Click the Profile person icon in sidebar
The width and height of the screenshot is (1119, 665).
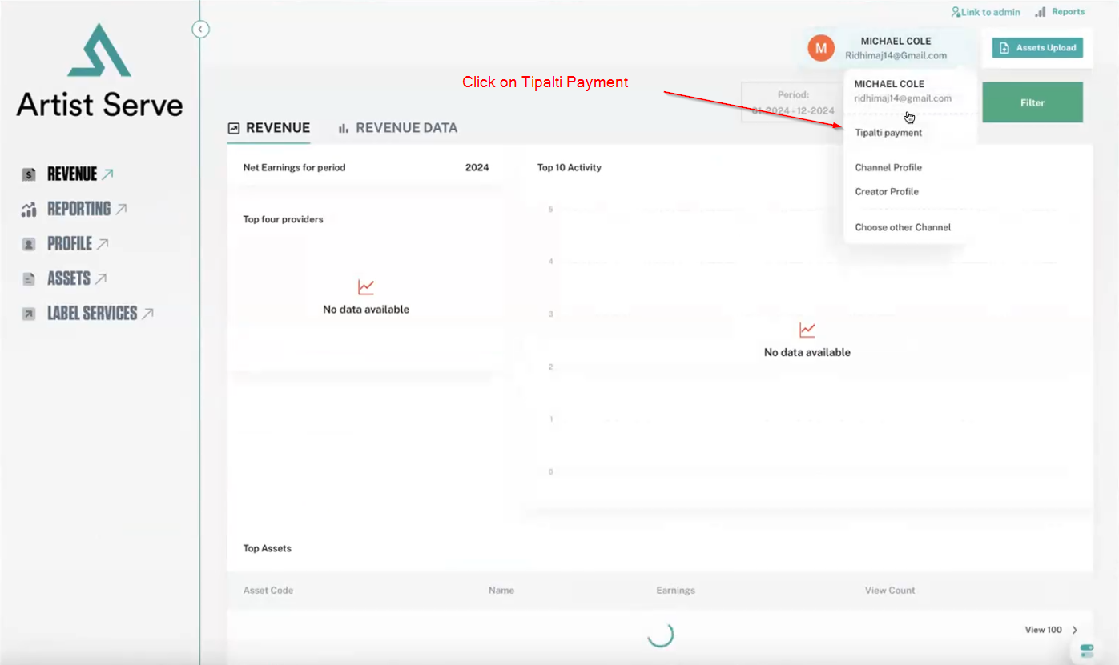coord(29,244)
